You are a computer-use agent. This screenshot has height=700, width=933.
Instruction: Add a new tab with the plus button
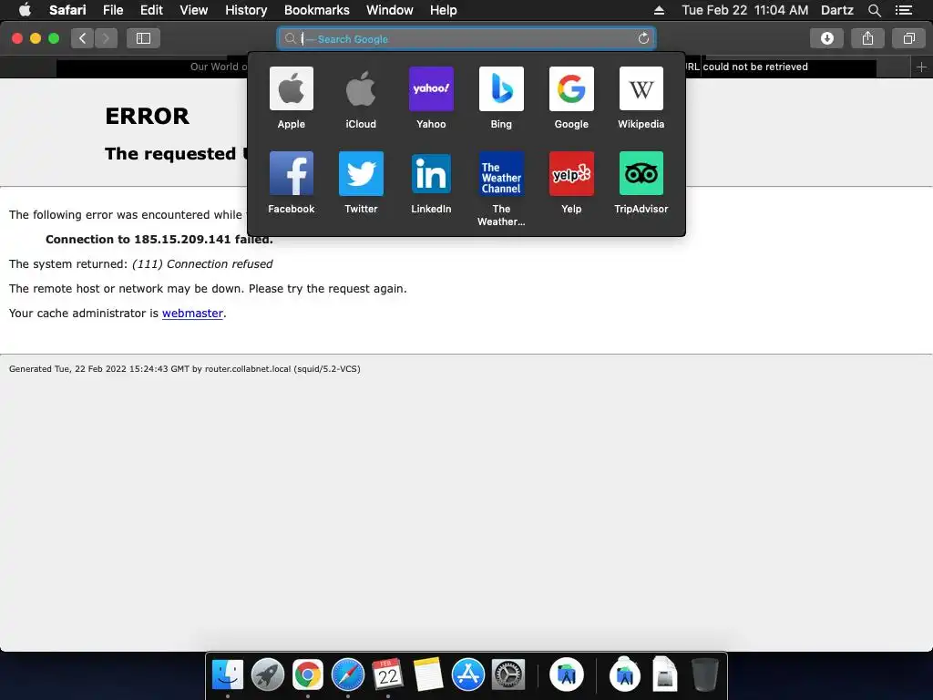click(921, 67)
